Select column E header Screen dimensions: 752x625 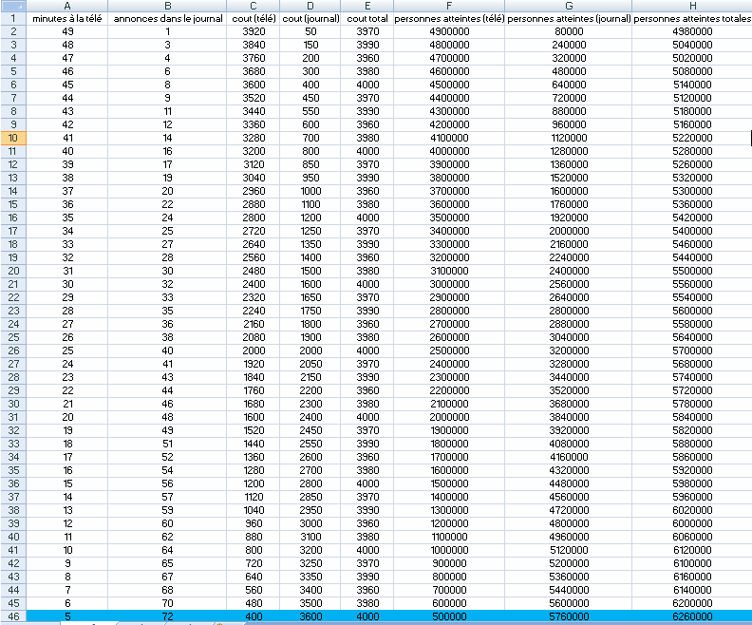366,6
